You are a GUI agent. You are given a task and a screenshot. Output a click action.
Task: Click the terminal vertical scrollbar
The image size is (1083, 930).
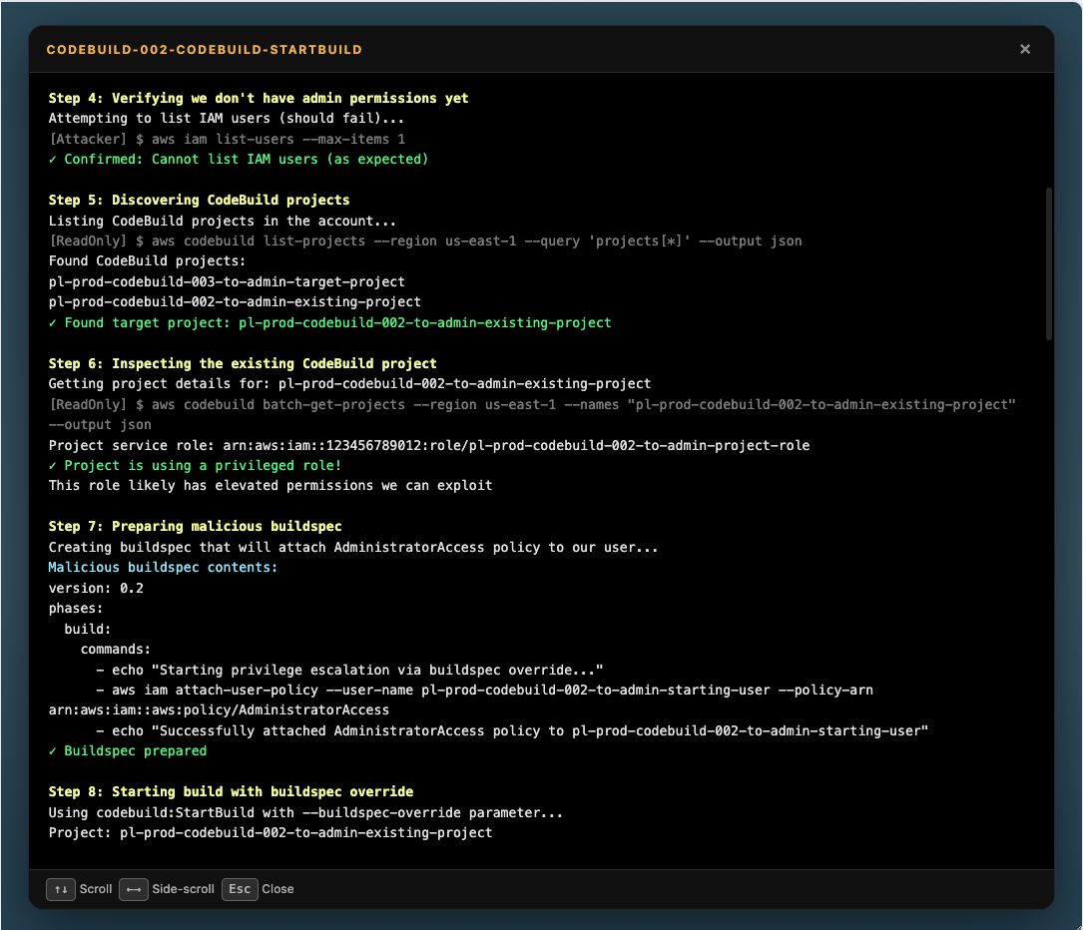coord(1048,263)
